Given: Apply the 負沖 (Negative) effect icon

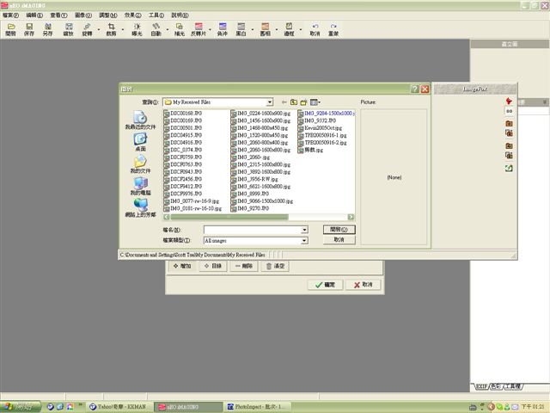Looking at the screenshot, I should pos(223,29).
